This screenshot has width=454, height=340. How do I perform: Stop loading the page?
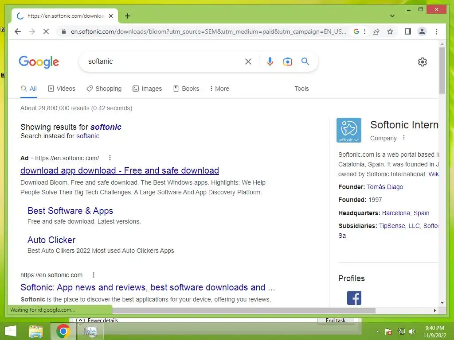pyautogui.click(x=46, y=31)
